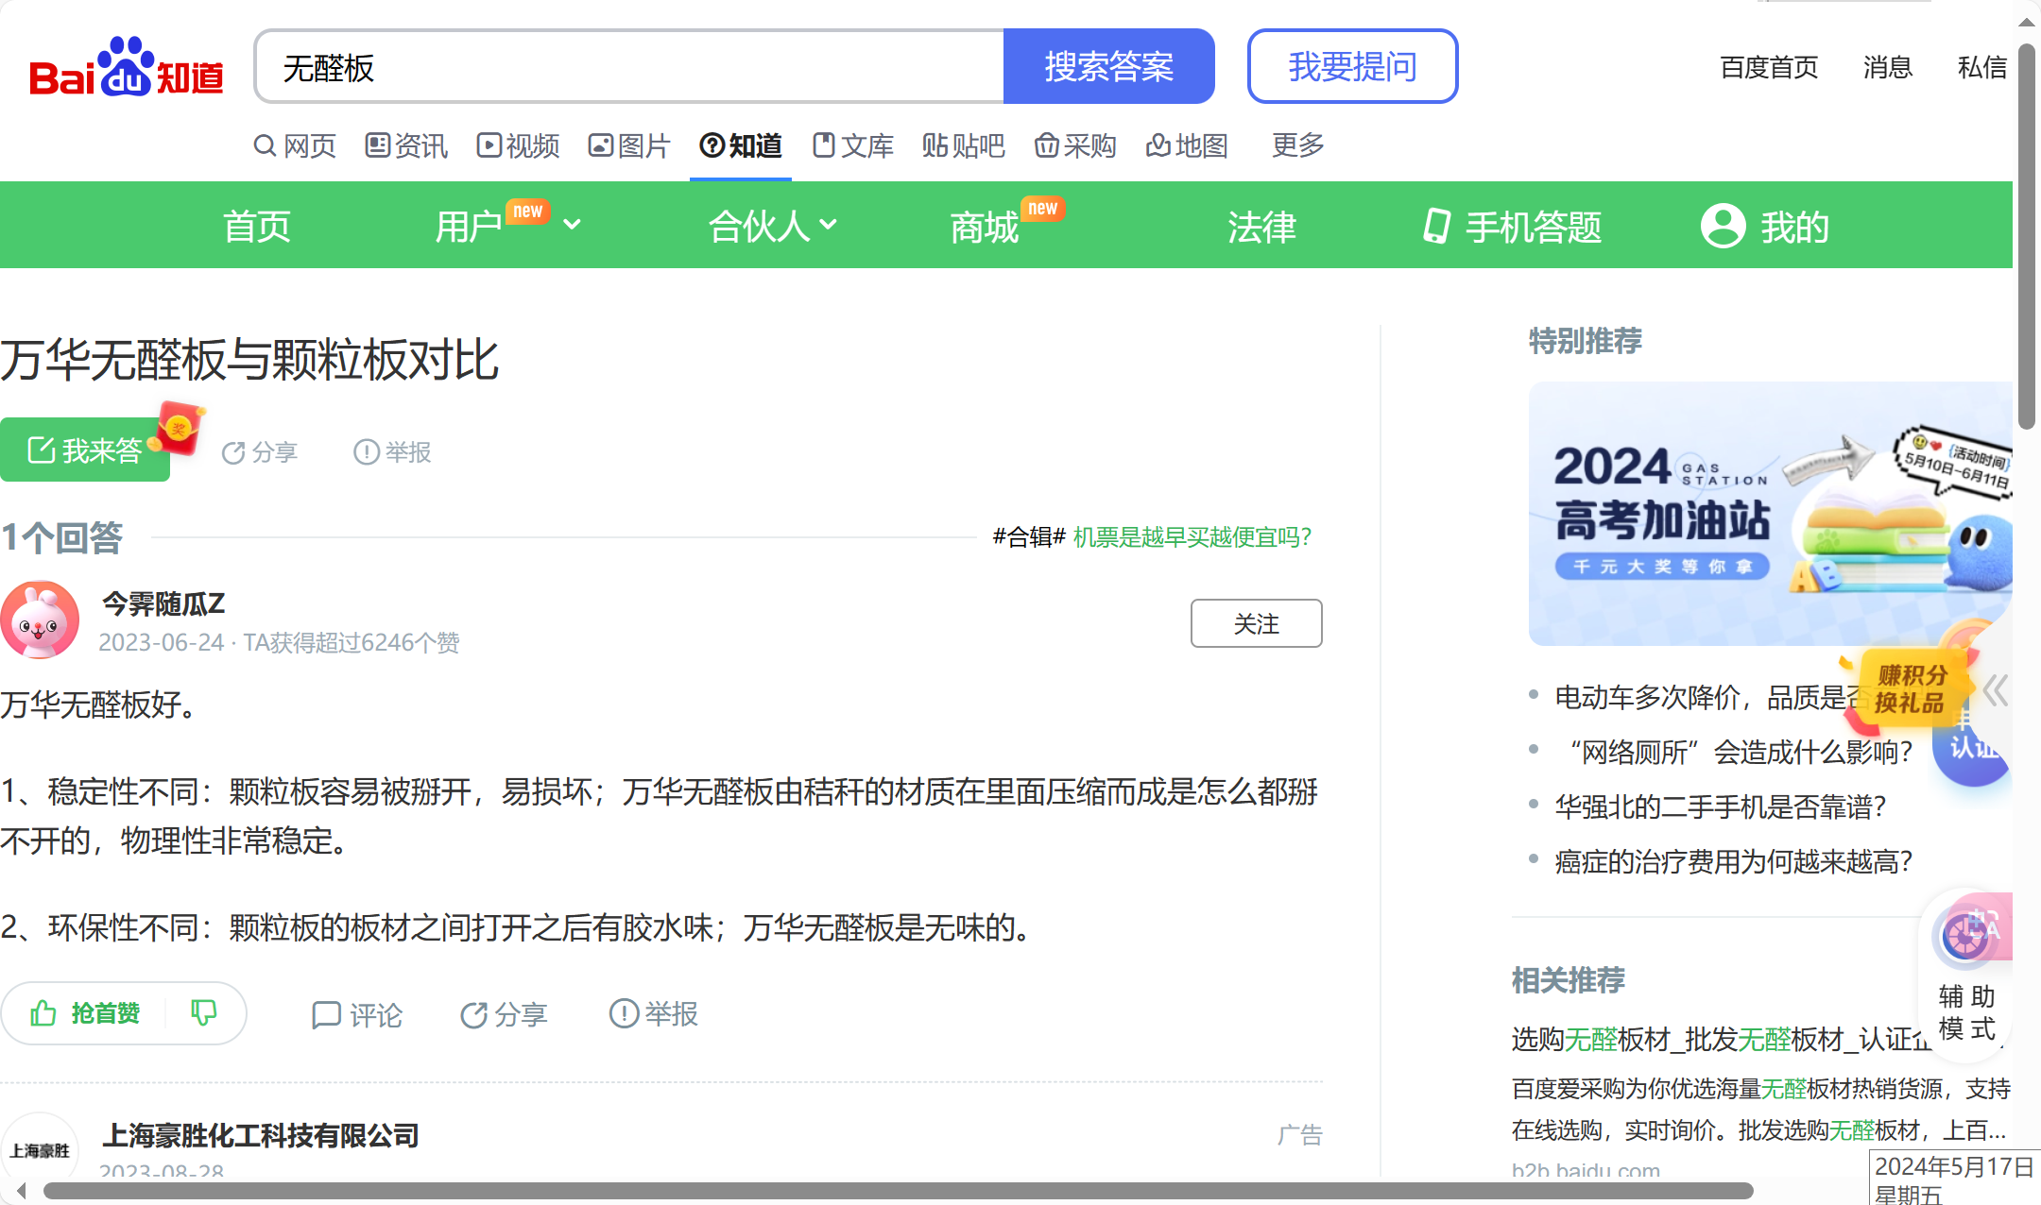
Task: Click 手机答题 phone icon in green bar
Action: [1436, 227]
